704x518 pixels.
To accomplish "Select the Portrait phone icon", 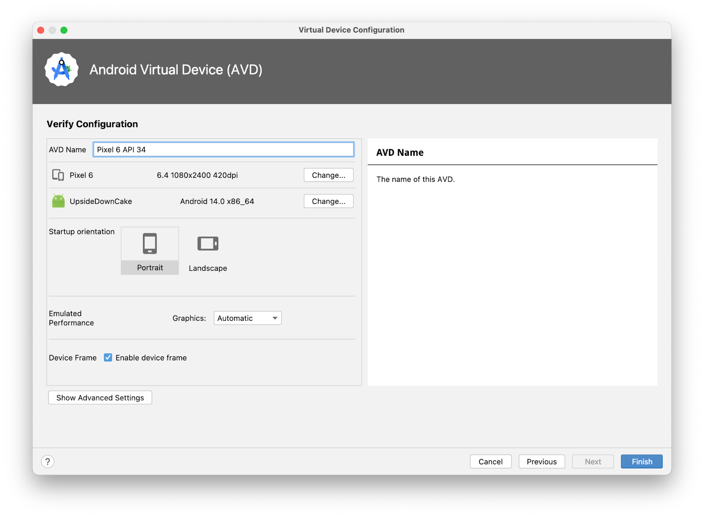I will [150, 243].
